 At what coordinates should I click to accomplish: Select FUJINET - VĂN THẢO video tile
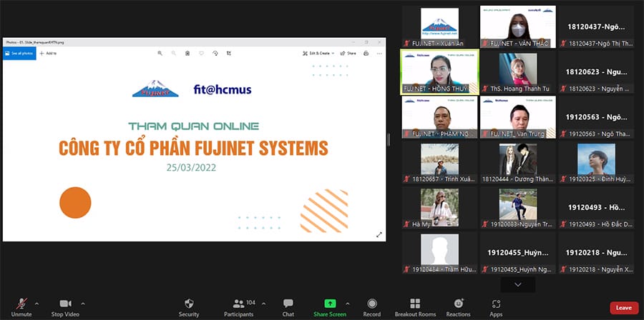pos(518,27)
